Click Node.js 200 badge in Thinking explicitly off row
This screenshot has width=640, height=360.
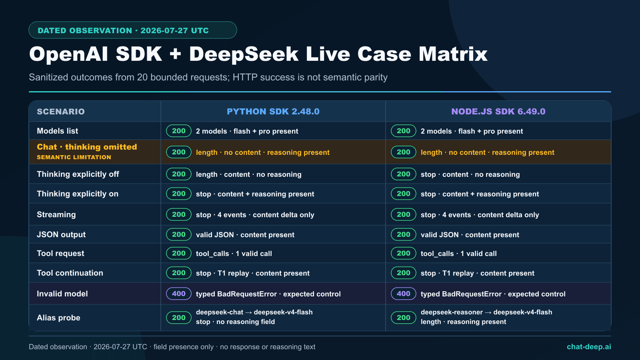click(x=404, y=174)
